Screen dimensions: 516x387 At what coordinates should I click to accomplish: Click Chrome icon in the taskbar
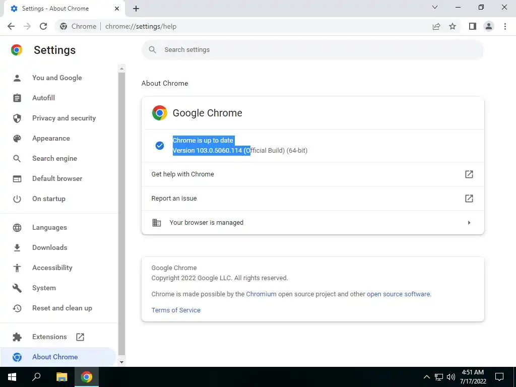point(87,377)
